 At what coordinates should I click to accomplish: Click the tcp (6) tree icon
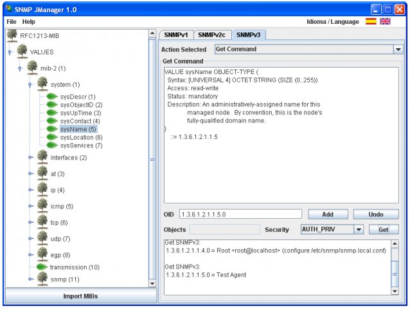click(42, 222)
